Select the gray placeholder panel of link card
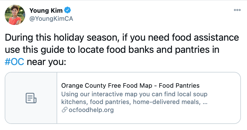The width and height of the screenshot is (247, 130). tap(31, 98)
